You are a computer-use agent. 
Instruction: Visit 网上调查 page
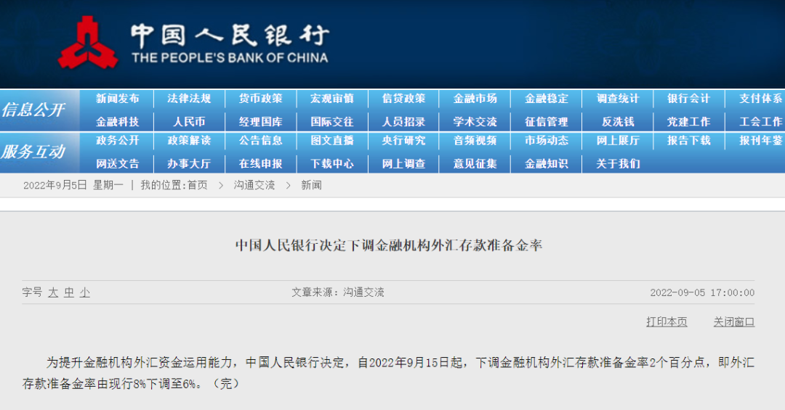[403, 163]
